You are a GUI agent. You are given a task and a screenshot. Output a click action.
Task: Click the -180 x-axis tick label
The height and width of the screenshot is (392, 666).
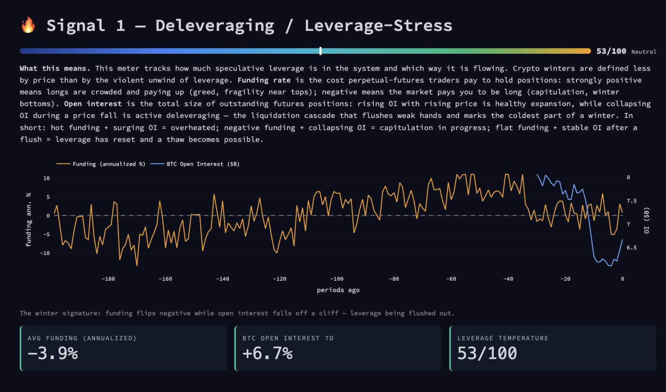(108, 279)
